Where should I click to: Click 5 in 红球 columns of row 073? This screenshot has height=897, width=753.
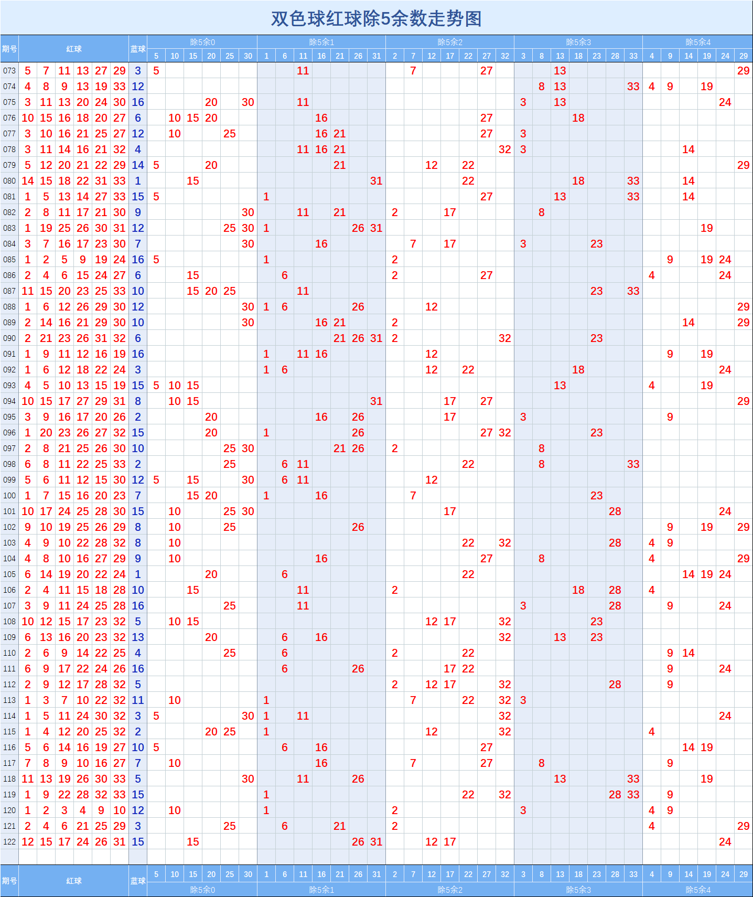click(x=28, y=70)
